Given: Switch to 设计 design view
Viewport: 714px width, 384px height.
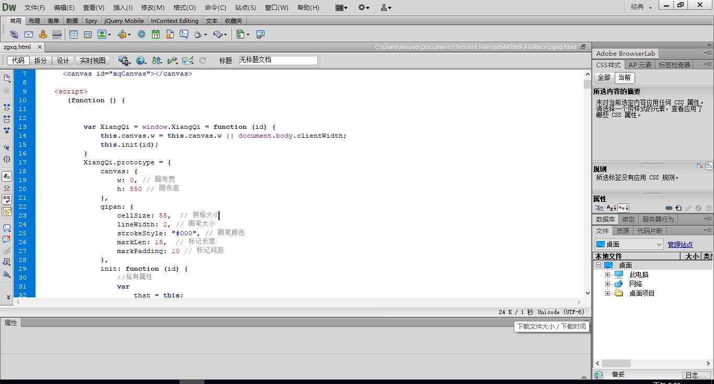Looking at the screenshot, I should click(x=63, y=61).
